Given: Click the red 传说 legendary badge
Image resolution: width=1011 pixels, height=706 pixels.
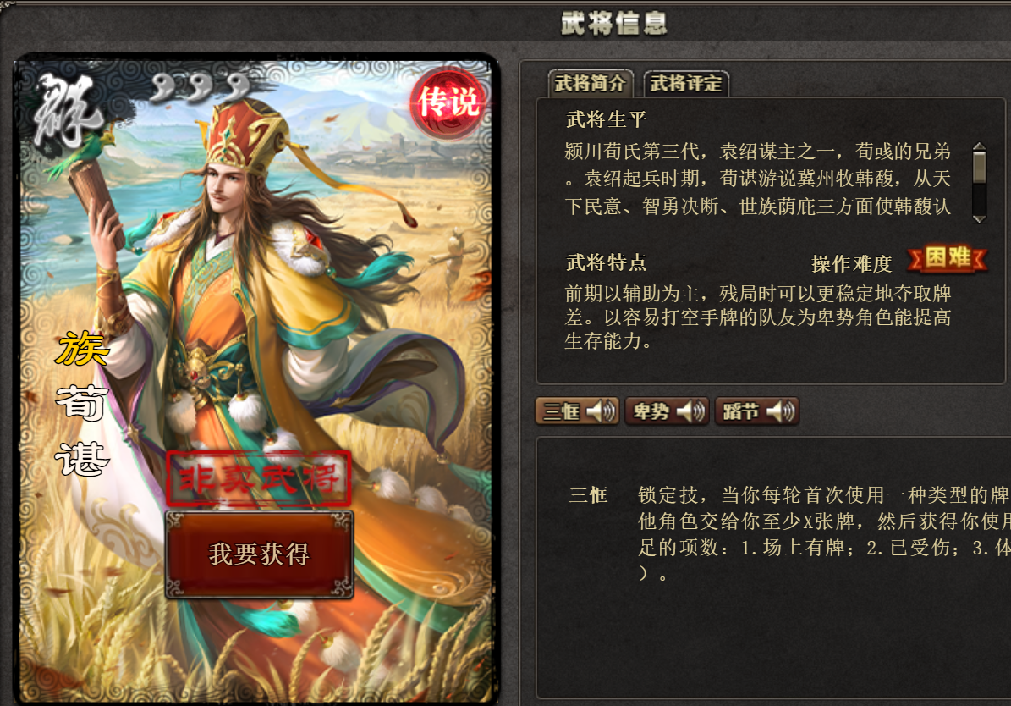Looking at the screenshot, I should tap(448, 102).
